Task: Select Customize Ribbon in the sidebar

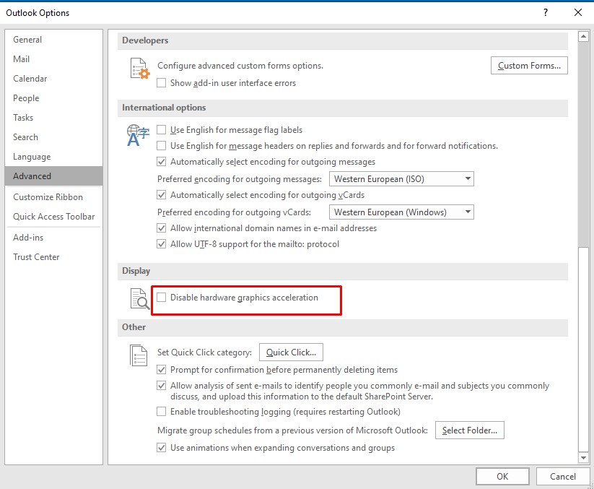Action: coord(48,197)
